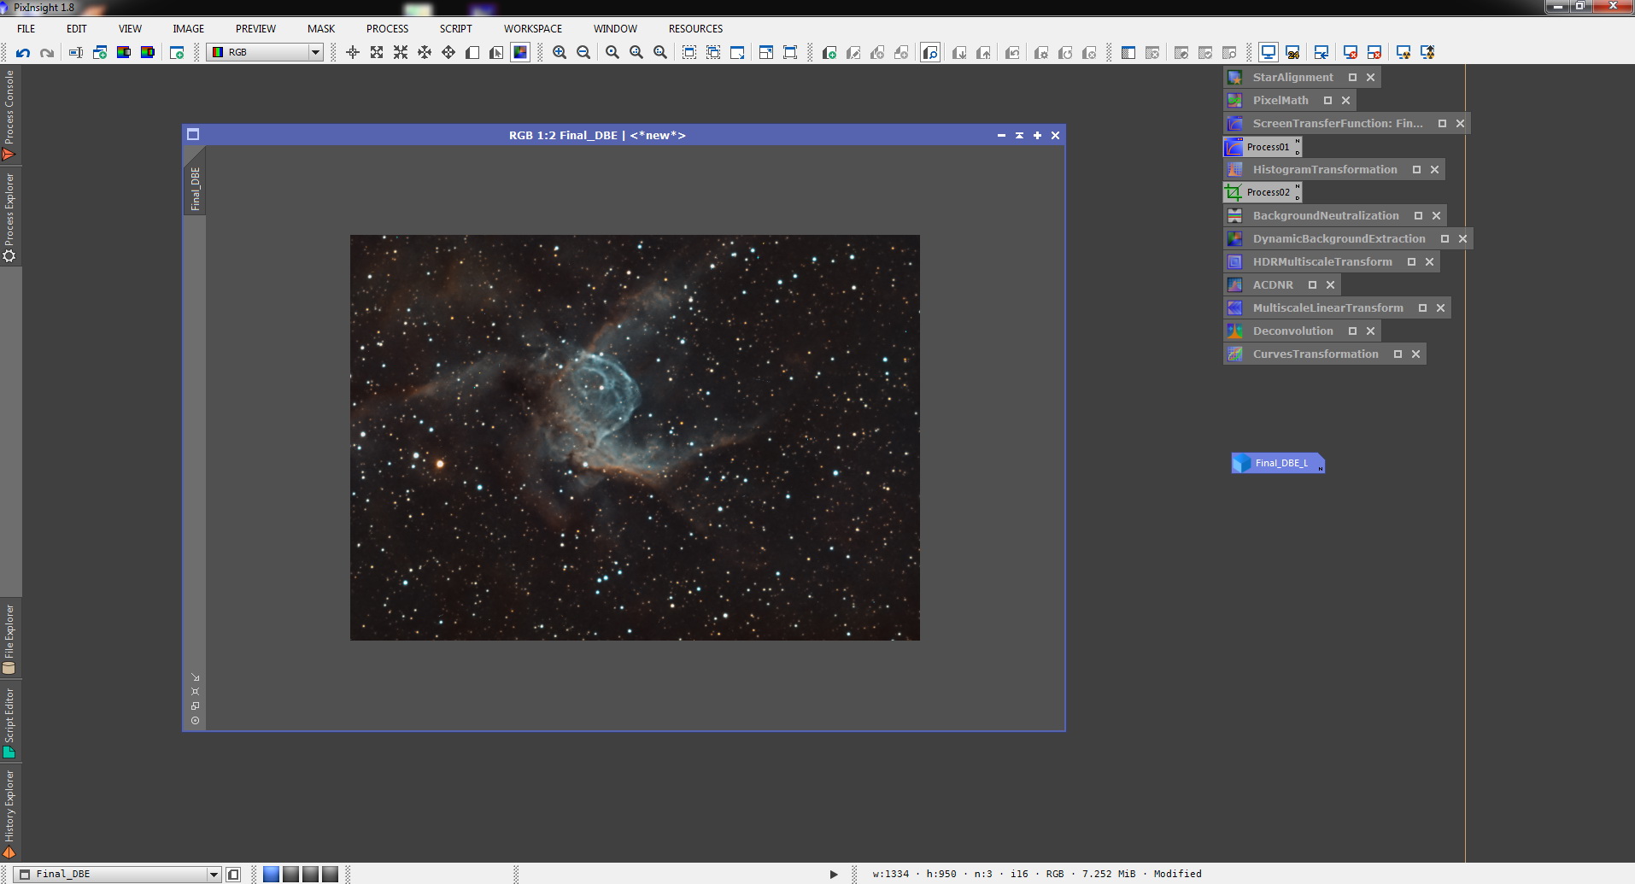The image size is (1635, 884).
Task: Restore the CurvesTransformation iconized window
Action: [1398, 354]
